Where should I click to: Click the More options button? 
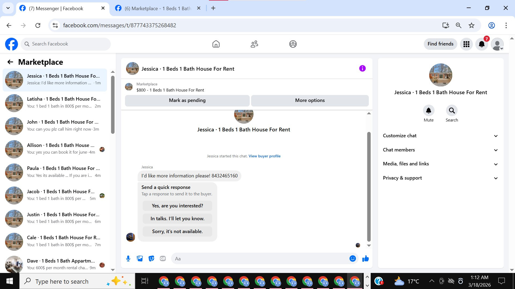point(310,100)
